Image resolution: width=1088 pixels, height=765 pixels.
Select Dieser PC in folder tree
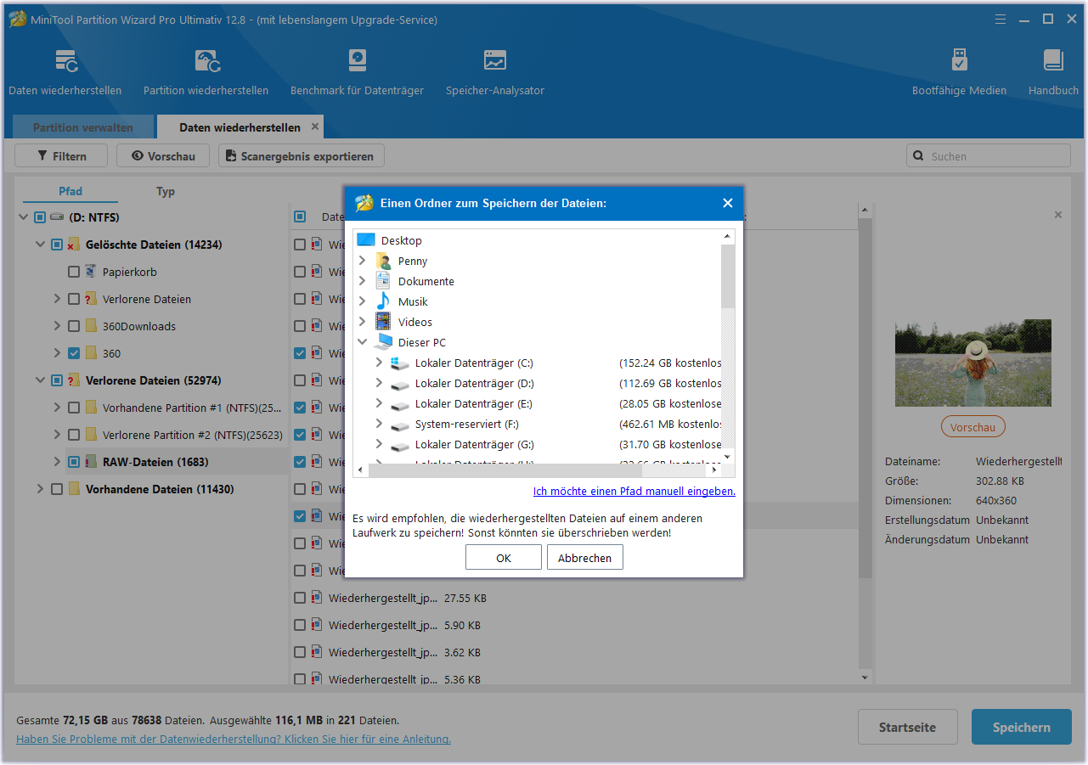click(x=421, y=342)
